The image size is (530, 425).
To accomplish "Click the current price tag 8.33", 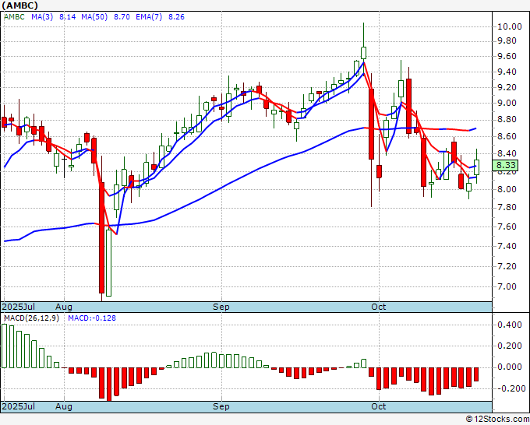I will [506, 166].
